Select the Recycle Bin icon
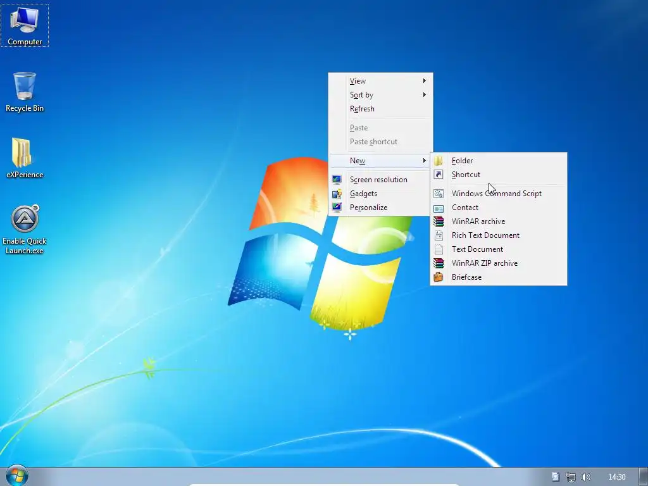Viewport: 648px width, 486px height. pos(25,92)
